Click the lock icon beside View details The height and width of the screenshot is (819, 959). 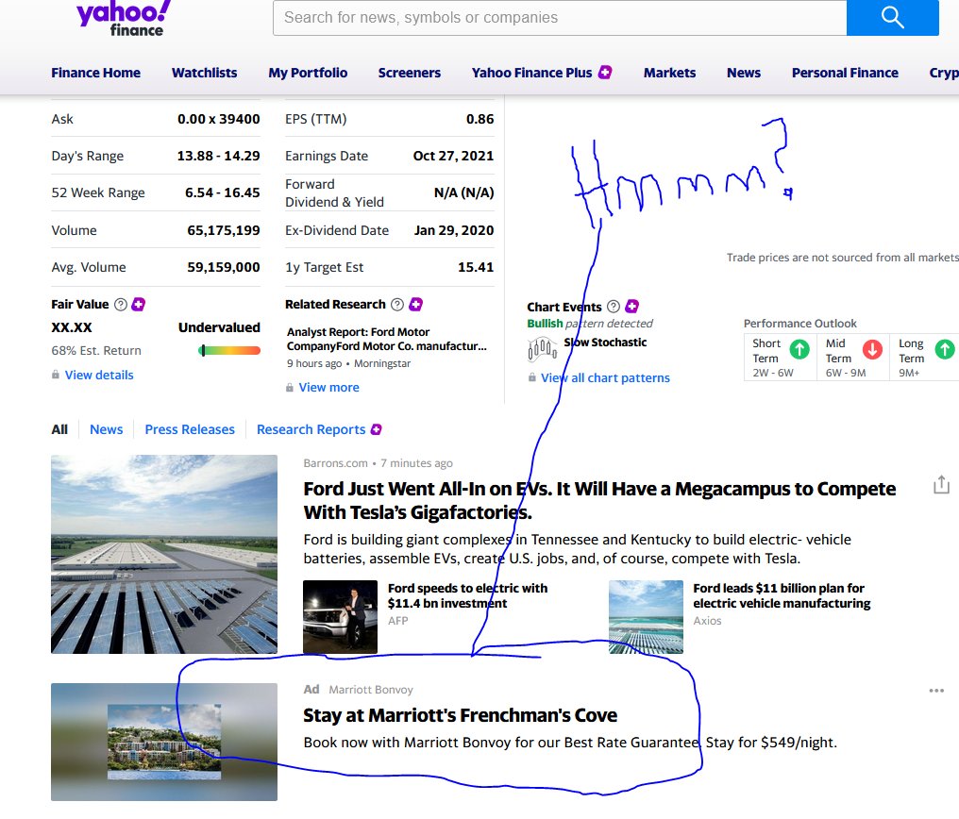56,375
